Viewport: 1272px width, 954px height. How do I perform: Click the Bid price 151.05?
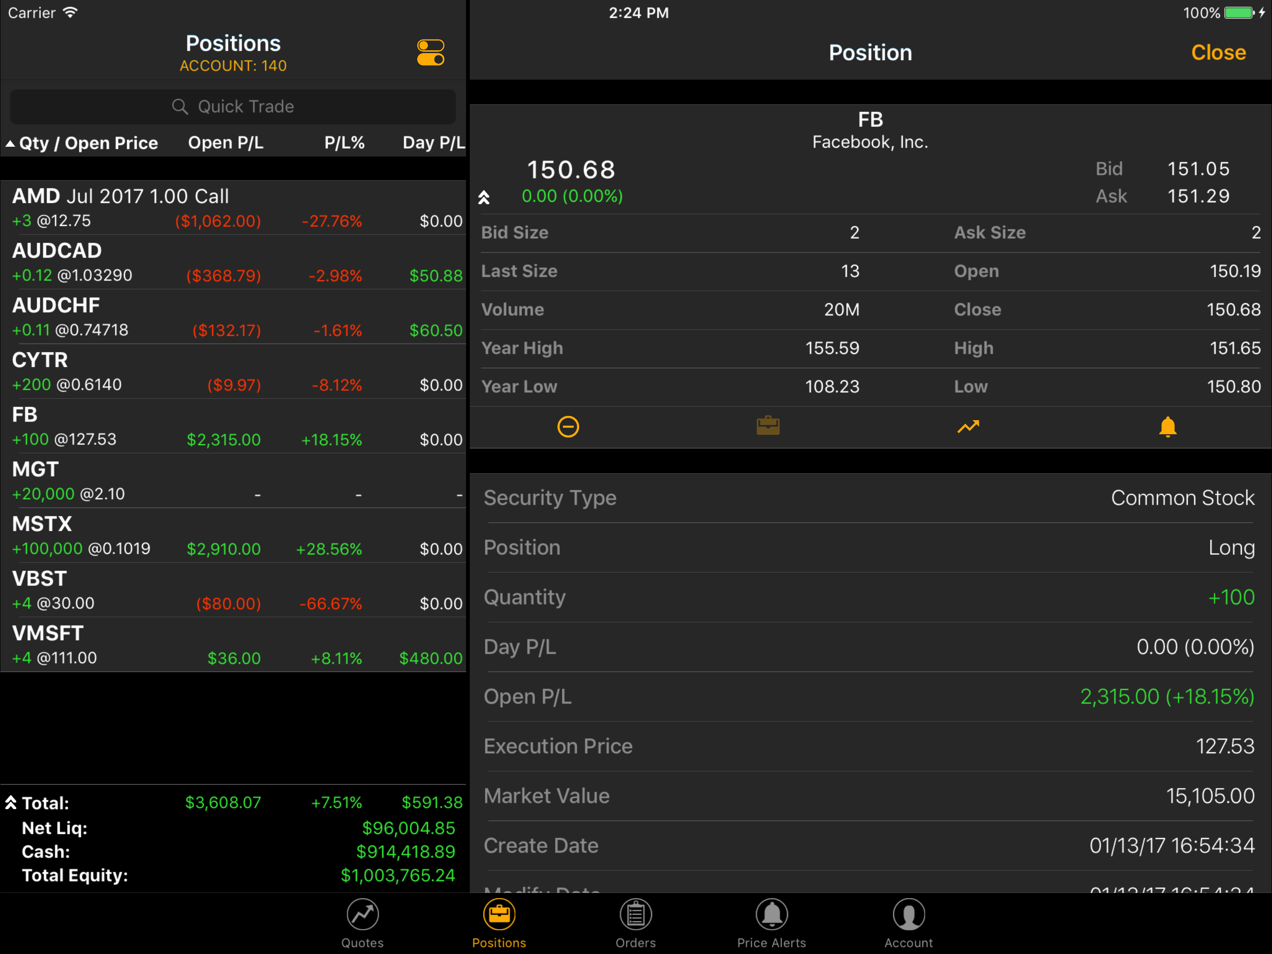point(1198,169)
